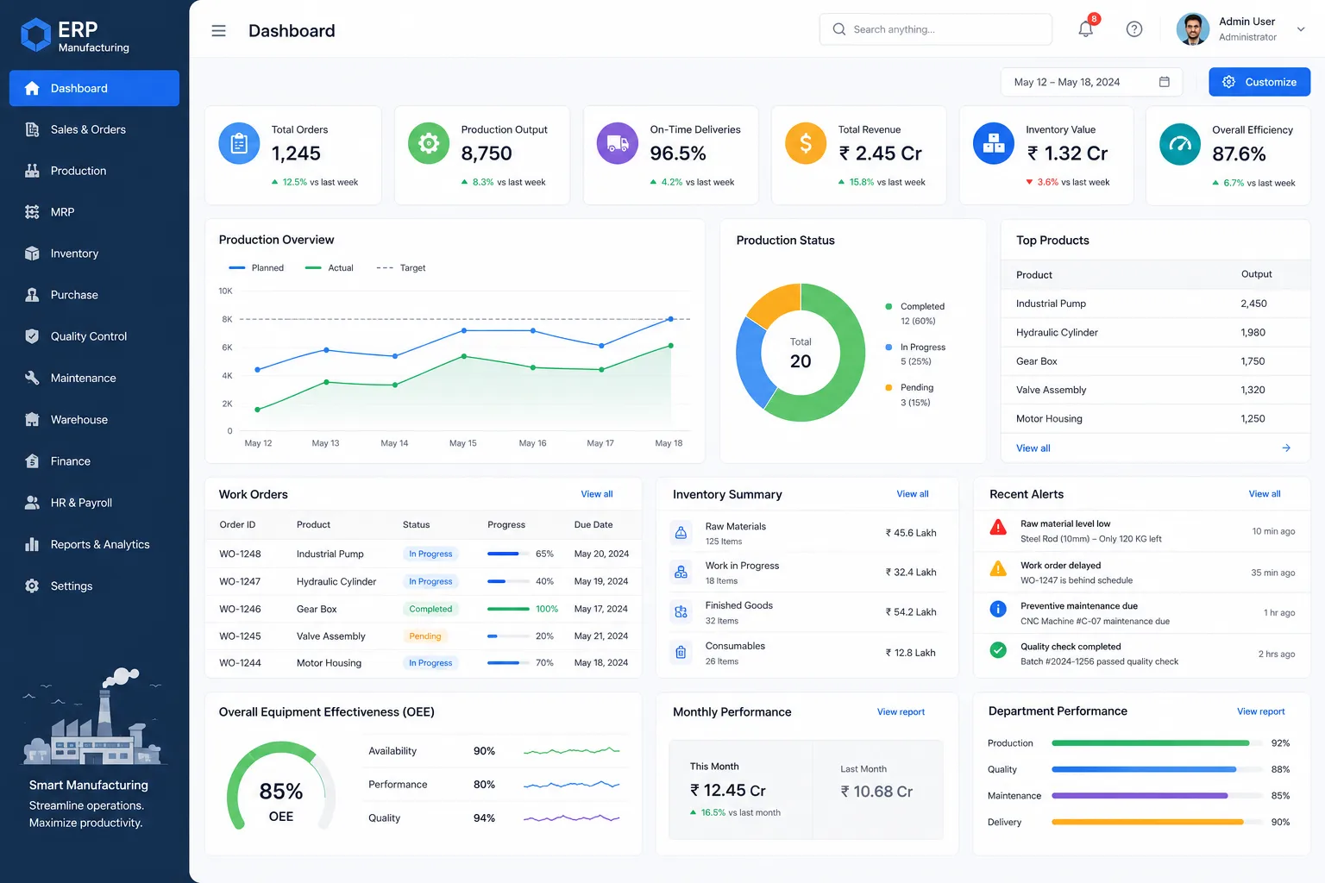Follow the Top Products View all arrow
The width and height of the screenshot is (1325, 883).
(x=1286, y=448)
